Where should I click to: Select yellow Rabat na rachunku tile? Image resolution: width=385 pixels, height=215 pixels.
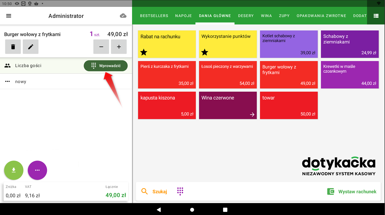pos(167,44)
